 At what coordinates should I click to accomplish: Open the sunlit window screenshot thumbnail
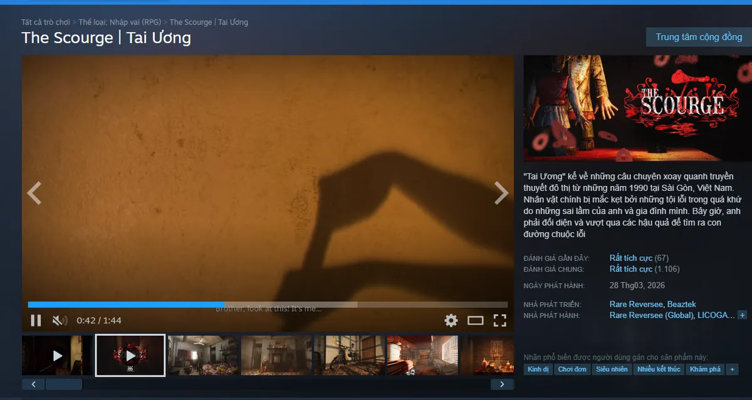coord(422,356)
